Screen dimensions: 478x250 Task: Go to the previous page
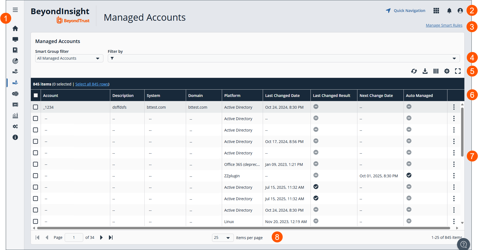point(47,237)
